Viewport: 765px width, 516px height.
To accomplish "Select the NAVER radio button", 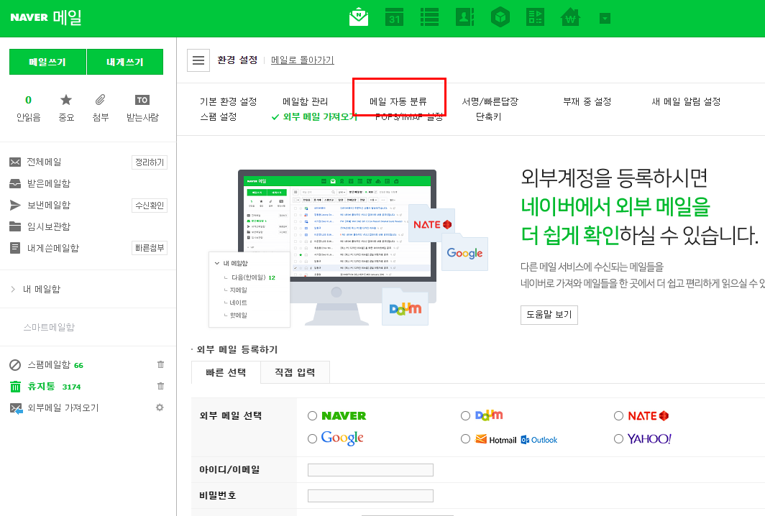I will 312,415.
